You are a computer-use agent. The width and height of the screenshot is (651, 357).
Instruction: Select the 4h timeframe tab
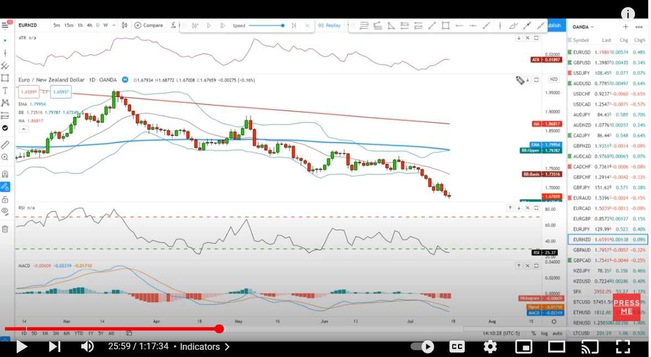[90, 25]
